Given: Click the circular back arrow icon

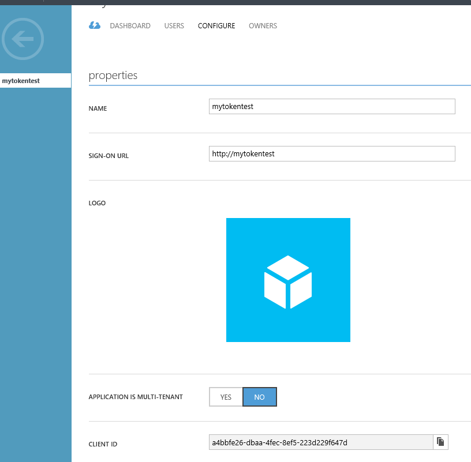Looking at the screenshot, I should click(x=23, y=39).
